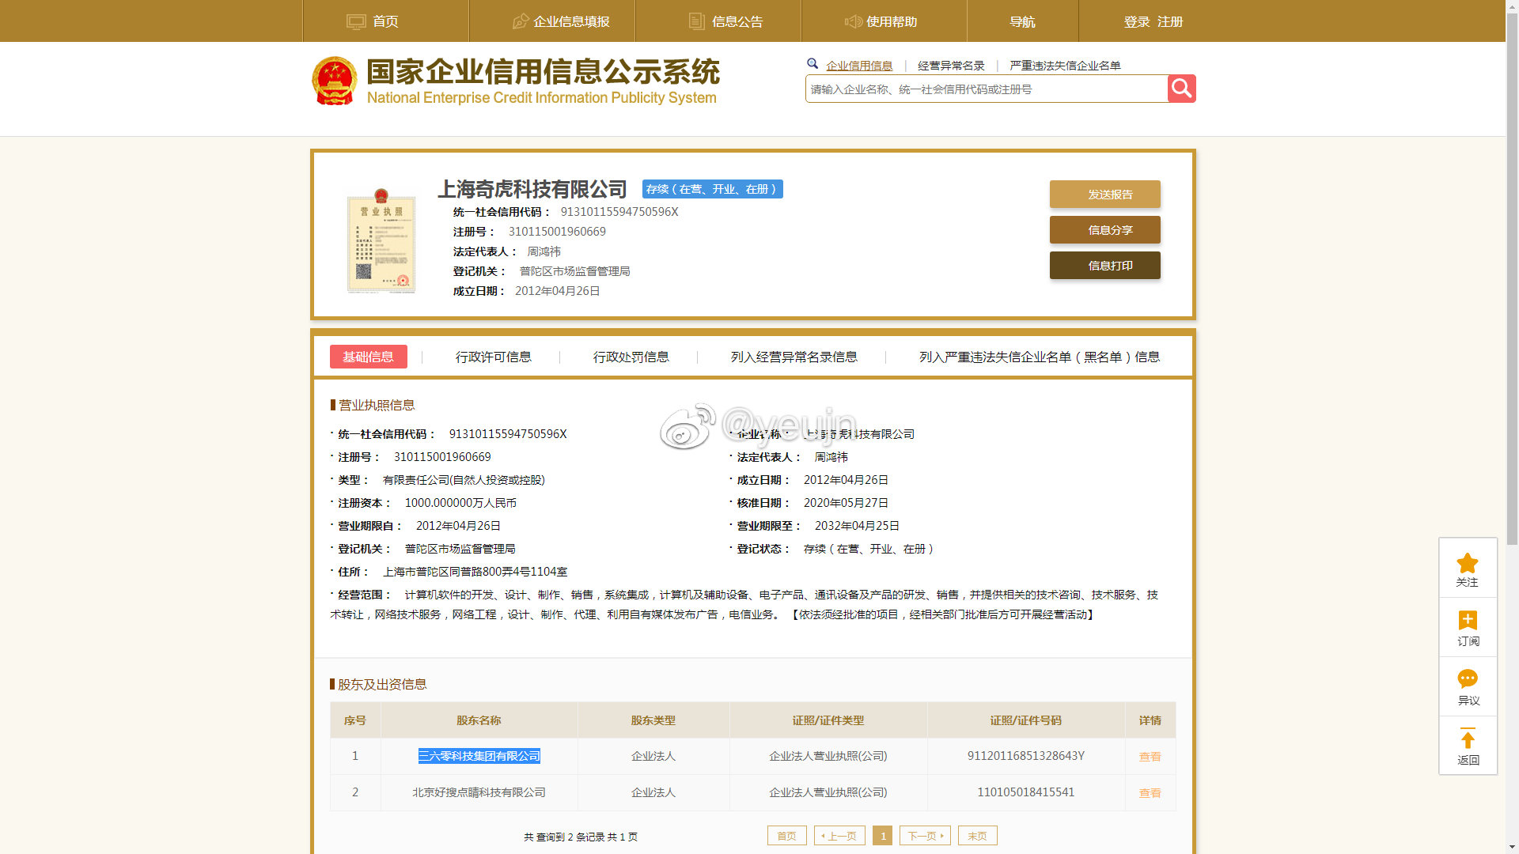Open 企业信息填报 in top navigation
Viewport: 1519px width, 854px height.
[571, 21]
